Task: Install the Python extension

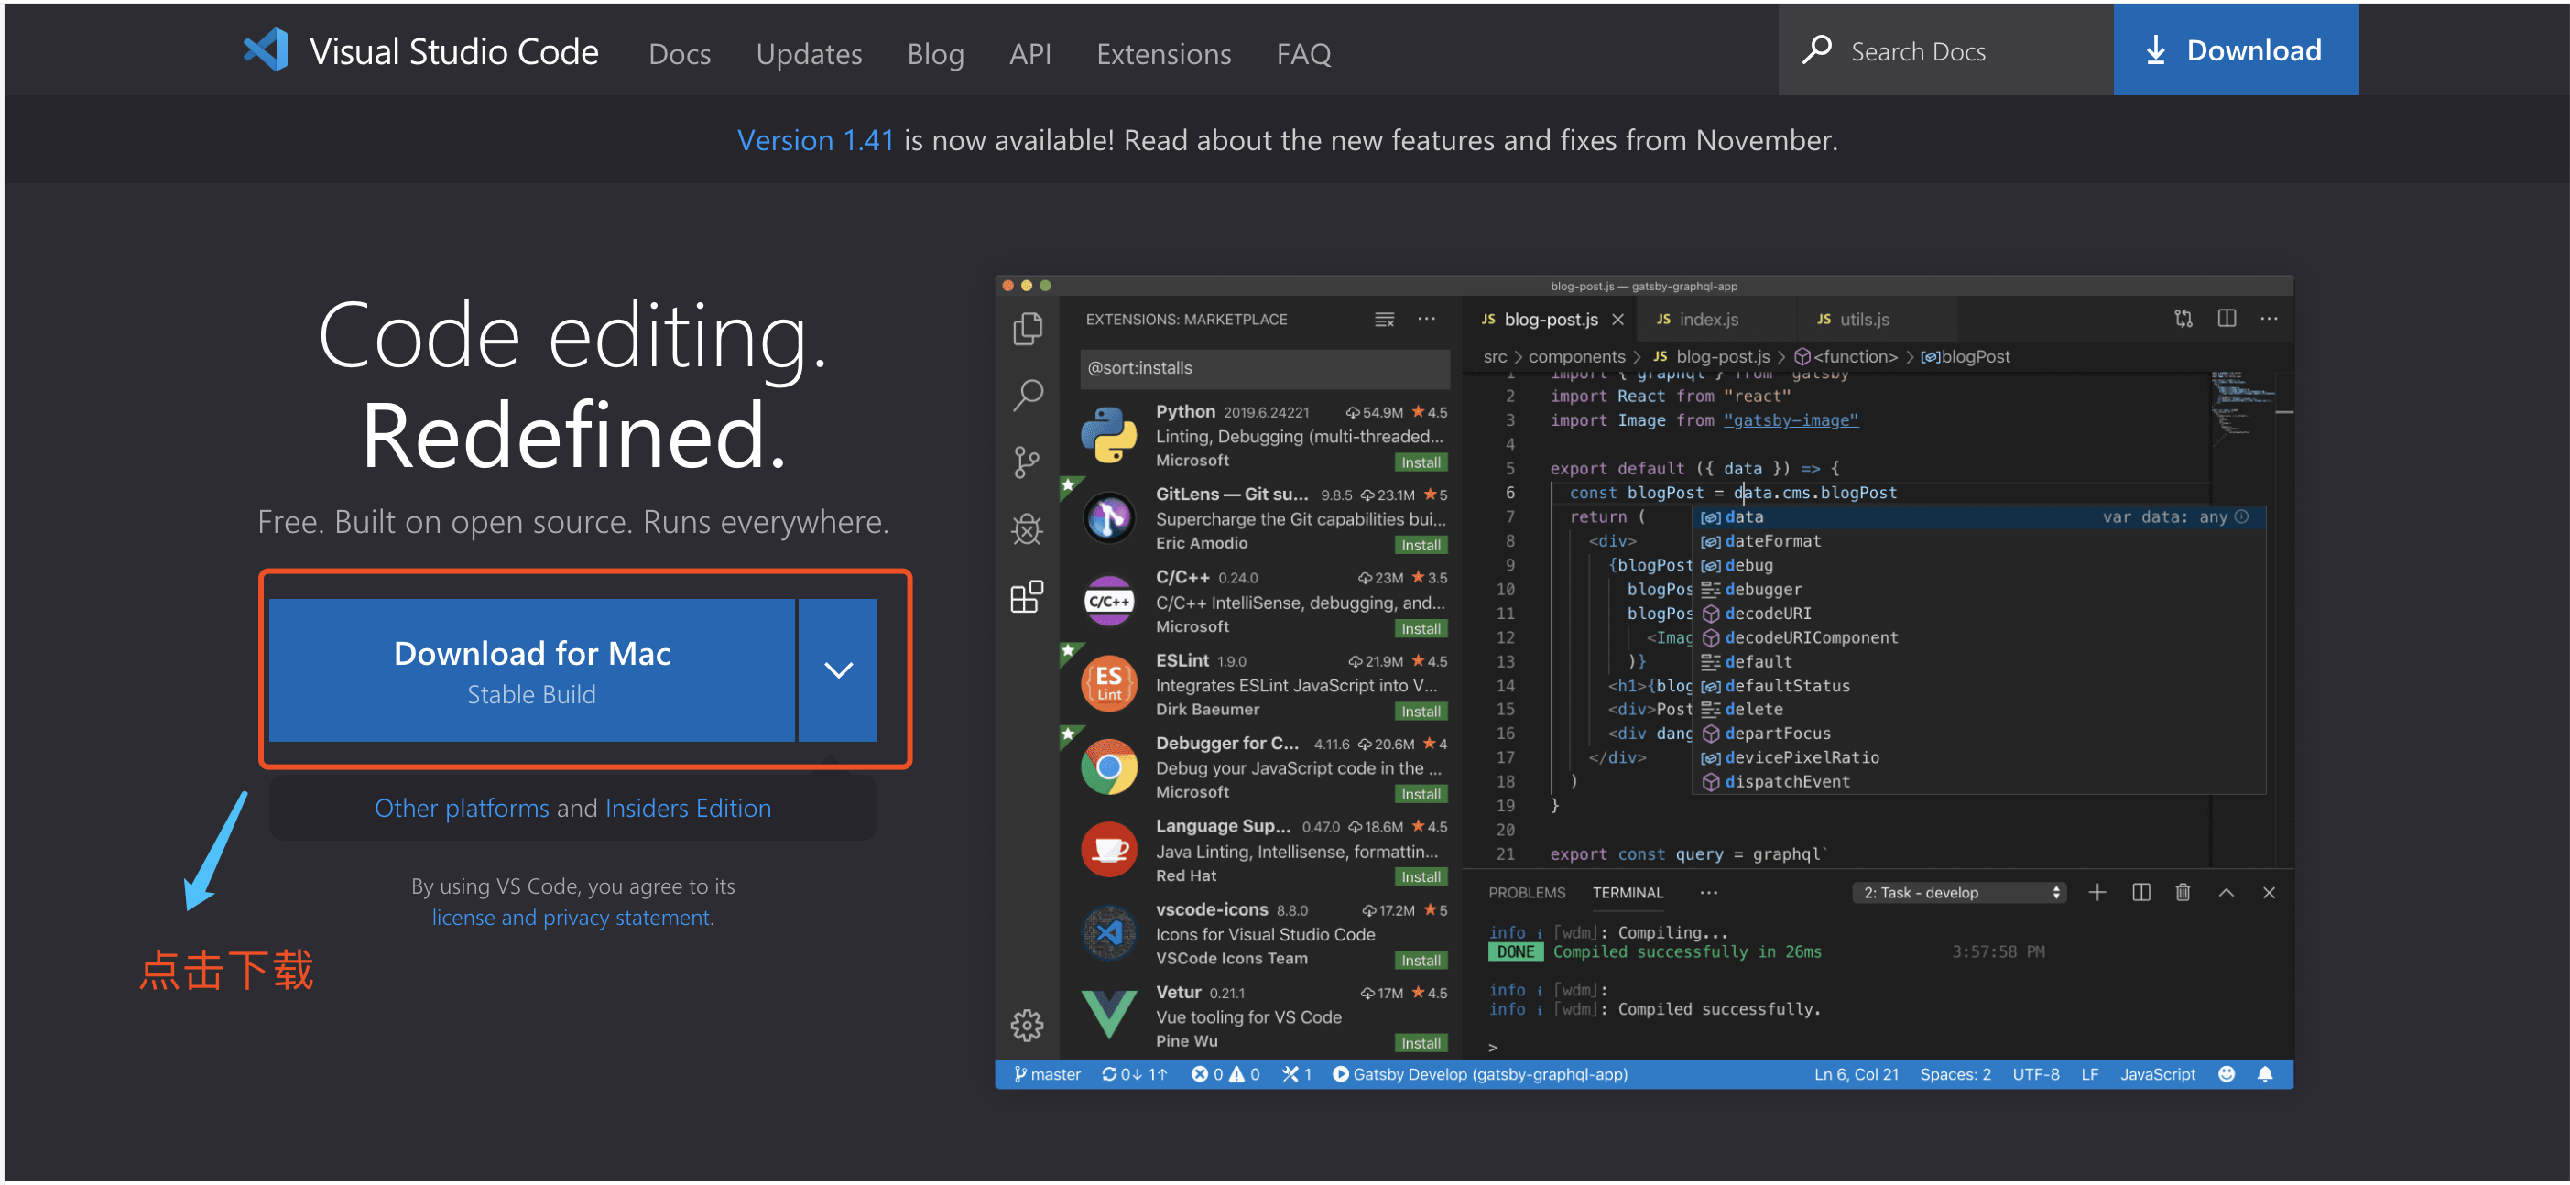Action: coord(1420,462)
